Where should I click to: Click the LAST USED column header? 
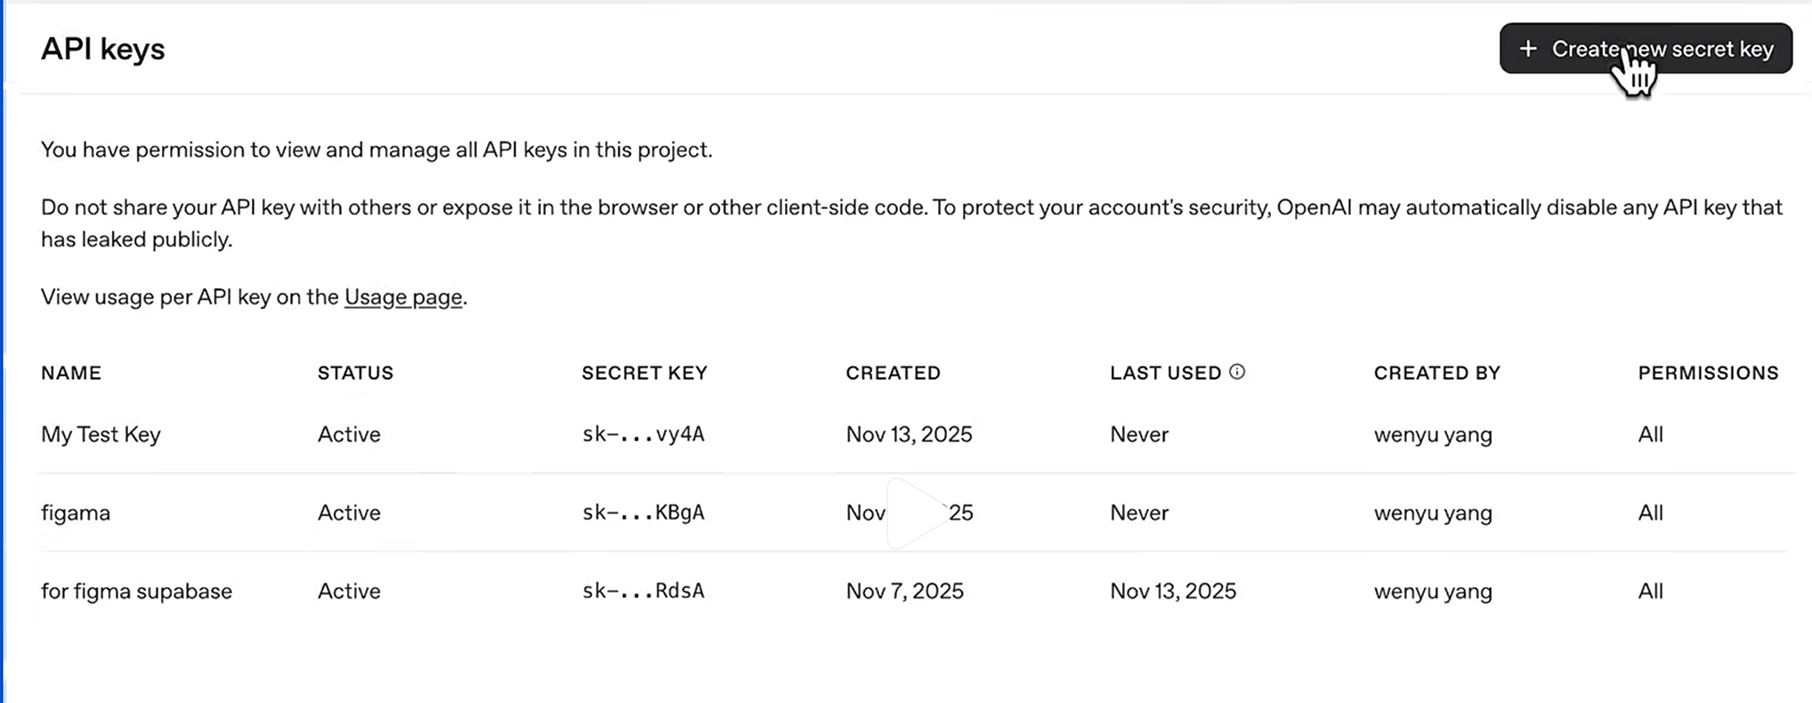coord(1165,373)
